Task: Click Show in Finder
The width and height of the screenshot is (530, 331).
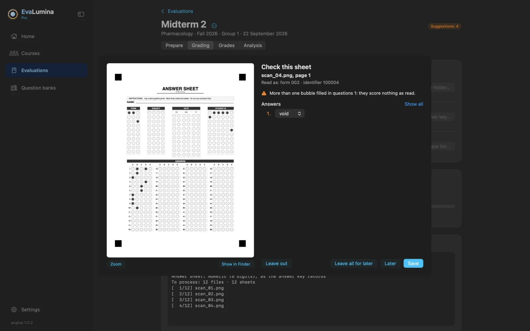Action: (x=236, y=264)
